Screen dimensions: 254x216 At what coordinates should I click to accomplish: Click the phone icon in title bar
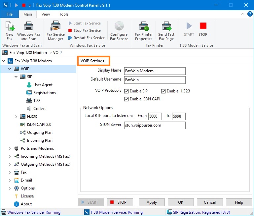6,5
